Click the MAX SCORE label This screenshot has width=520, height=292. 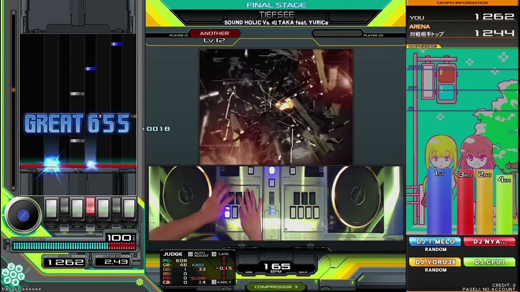[x=422, y=46]
